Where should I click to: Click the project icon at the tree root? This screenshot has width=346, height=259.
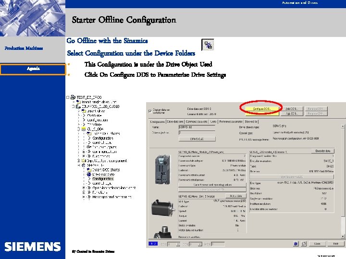73,97
